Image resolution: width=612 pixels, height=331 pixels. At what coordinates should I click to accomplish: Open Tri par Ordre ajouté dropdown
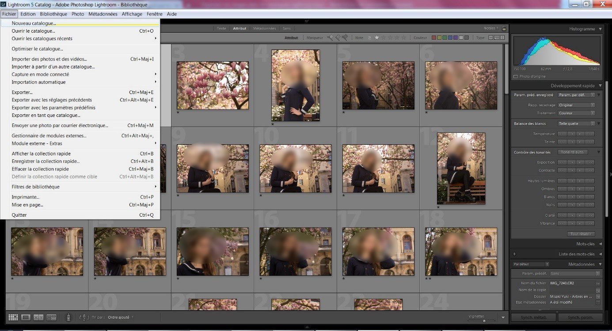coord(121,317)
